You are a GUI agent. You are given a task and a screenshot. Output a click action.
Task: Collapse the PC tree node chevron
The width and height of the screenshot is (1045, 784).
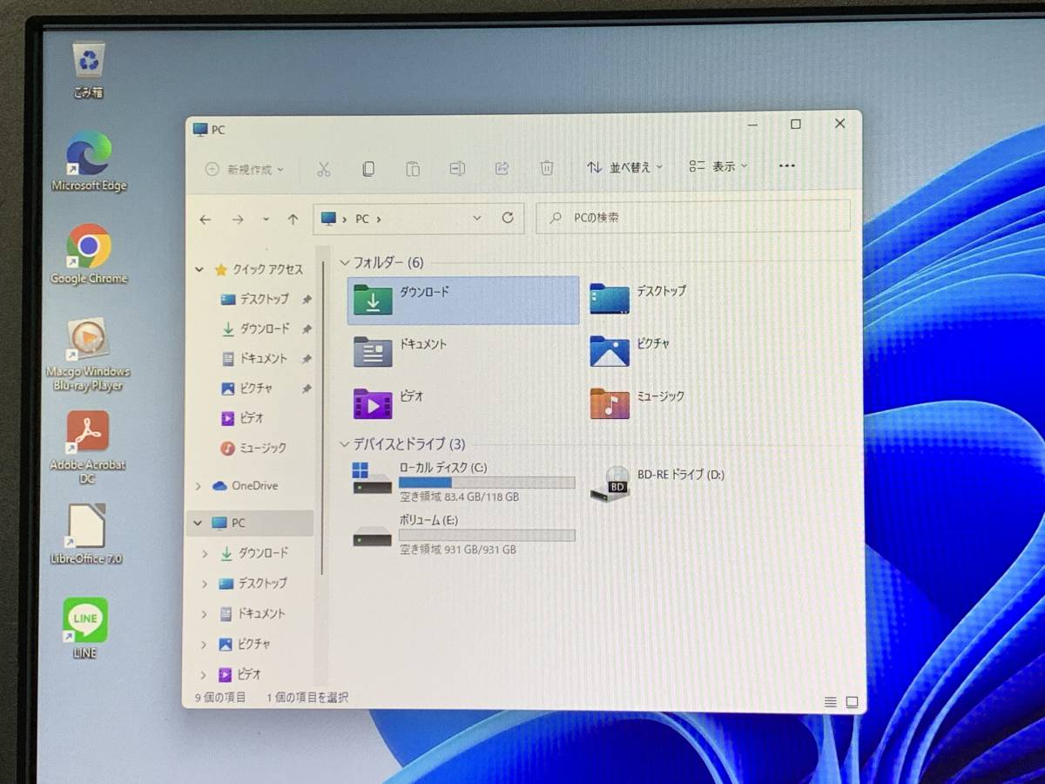click(199, 524)
